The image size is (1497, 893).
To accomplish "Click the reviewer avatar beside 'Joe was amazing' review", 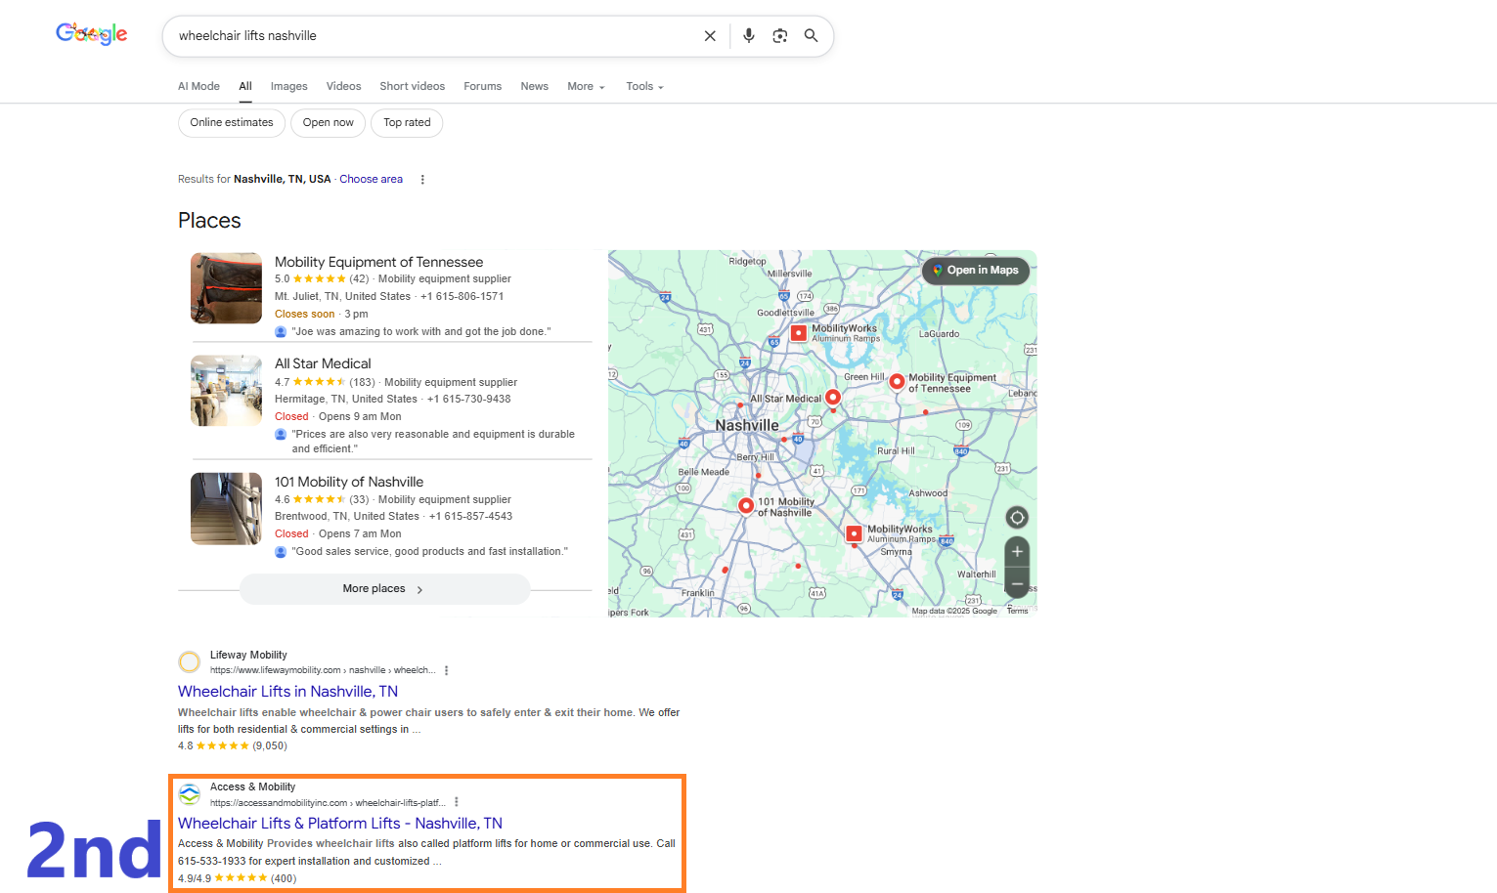I will pyautogui.click(x=281, y=332).
